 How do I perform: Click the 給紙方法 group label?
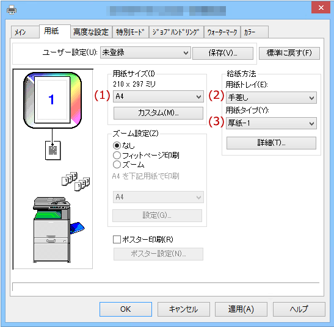click(x=241, y=74)
